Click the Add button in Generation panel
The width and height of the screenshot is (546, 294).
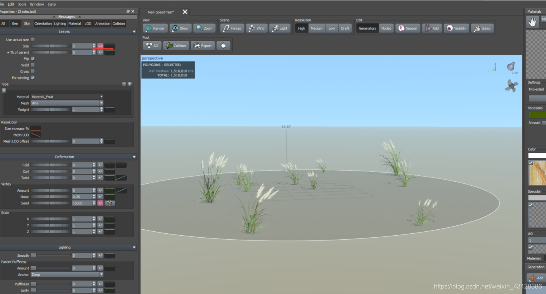click(536, 278)
